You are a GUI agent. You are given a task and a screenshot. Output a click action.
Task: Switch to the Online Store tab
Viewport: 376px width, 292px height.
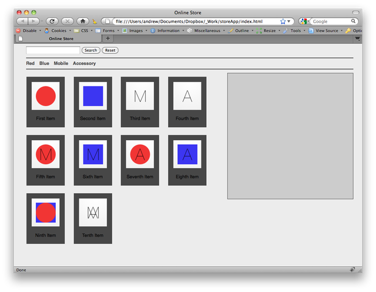[61, 38]
